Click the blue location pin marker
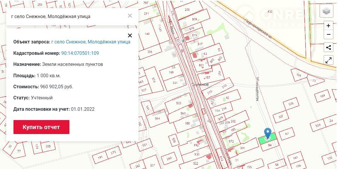Viewport: 342px width, 169px height. pos(268,133)
